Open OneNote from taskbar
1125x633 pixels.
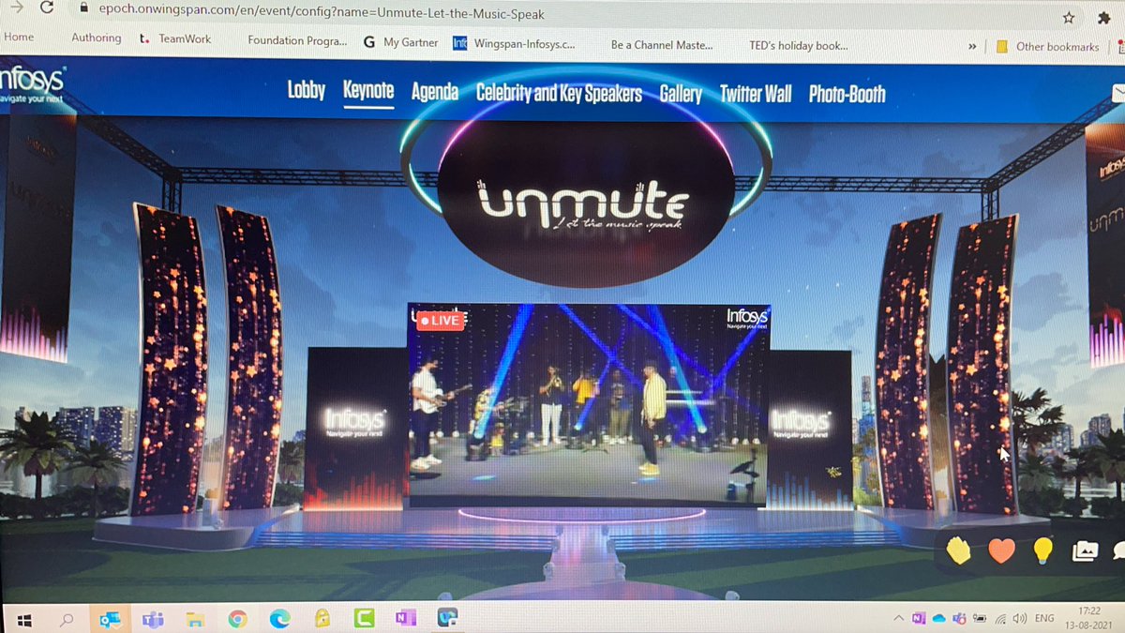405,618
